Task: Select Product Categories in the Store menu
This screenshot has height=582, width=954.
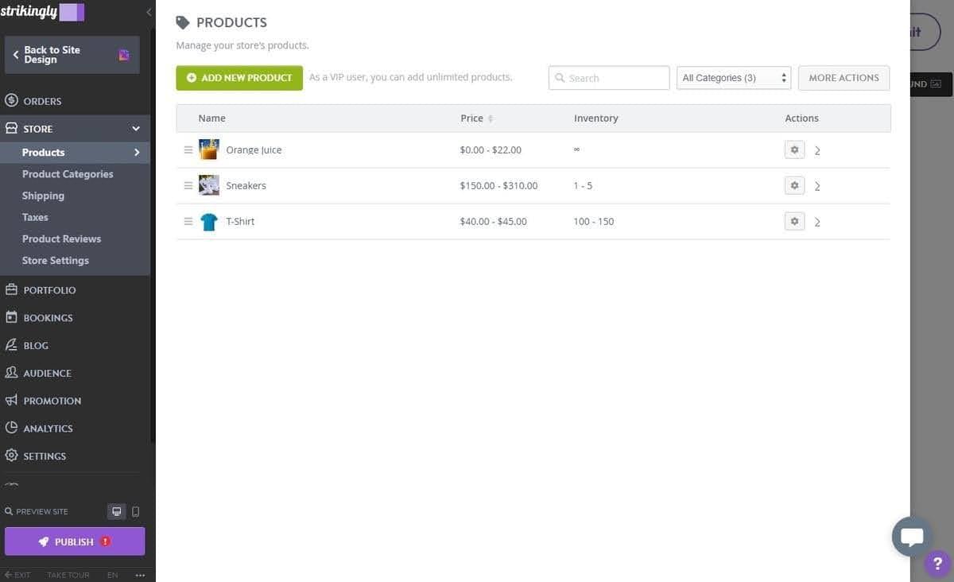Action: click(68, 173)
